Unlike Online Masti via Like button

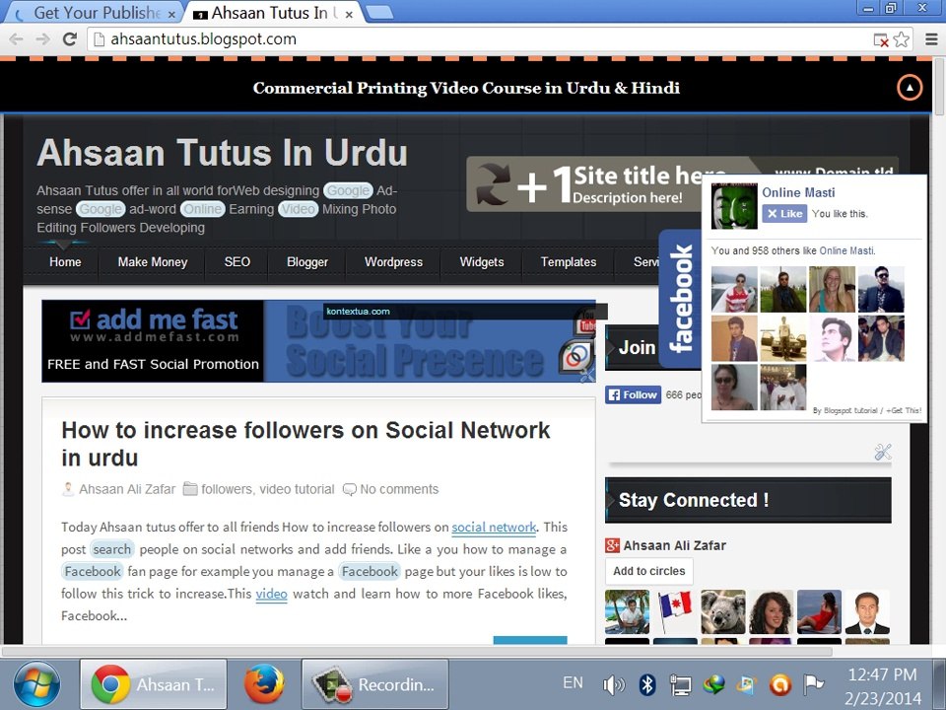tap(784, 214)
